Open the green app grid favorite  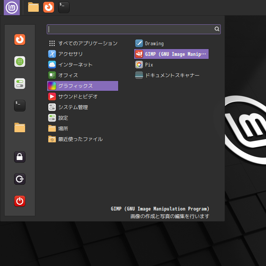[x=20, y=62]
